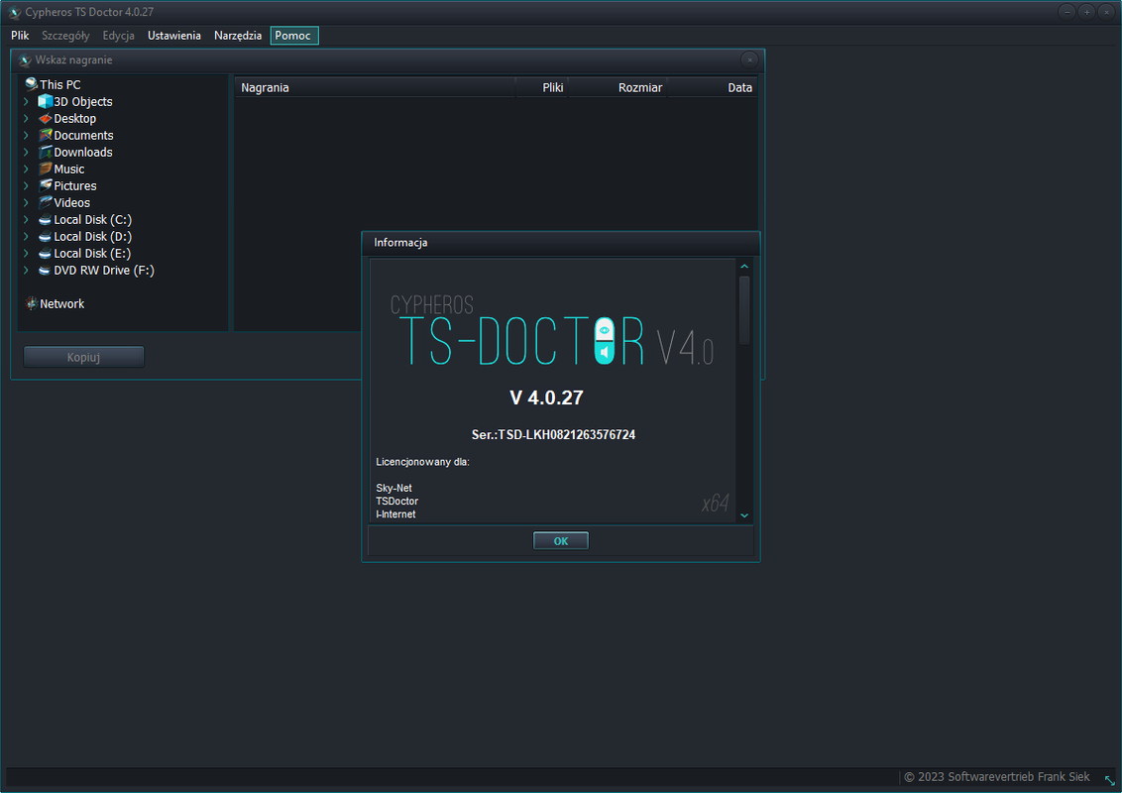The image size is (1122, 793).
Task: Open the Pomoc menu
Action: [294, 36]
